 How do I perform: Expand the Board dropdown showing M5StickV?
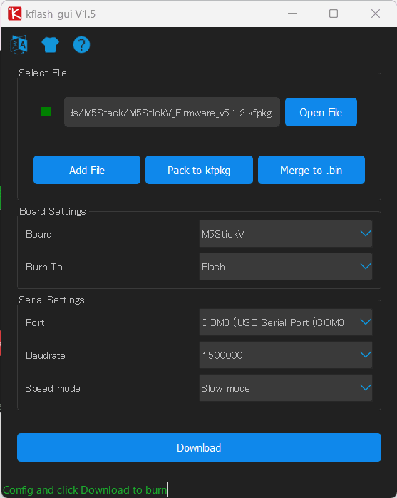point(286,234)
